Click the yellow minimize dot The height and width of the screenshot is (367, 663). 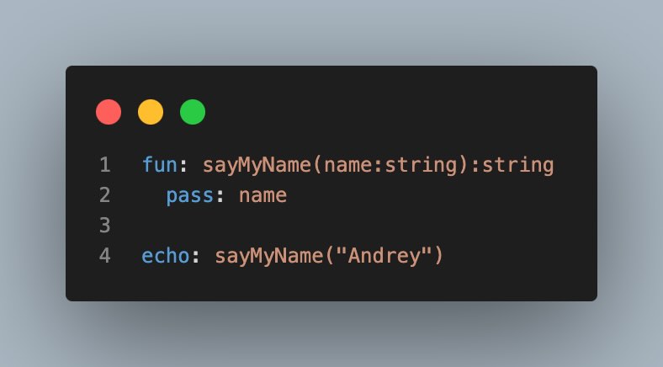(x=151, y=112)
